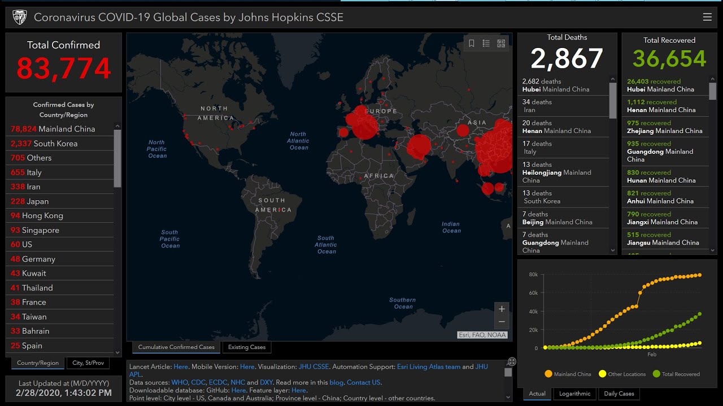The image size is (723, 406).
Task: Open the Lancet Article Here link
Action: (x=181, y=367)
